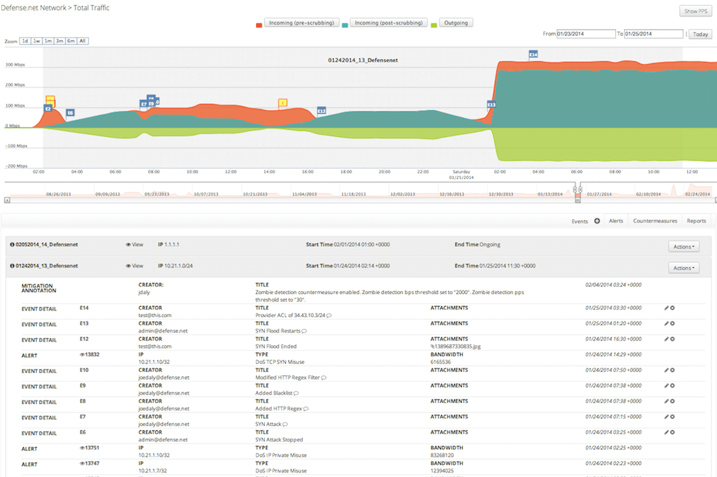Click the yellow alert flag near 14:00
Image resolution: width=717 pixels, height=477 pixels.
283,103
